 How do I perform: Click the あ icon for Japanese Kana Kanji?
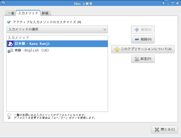[10, 44]
